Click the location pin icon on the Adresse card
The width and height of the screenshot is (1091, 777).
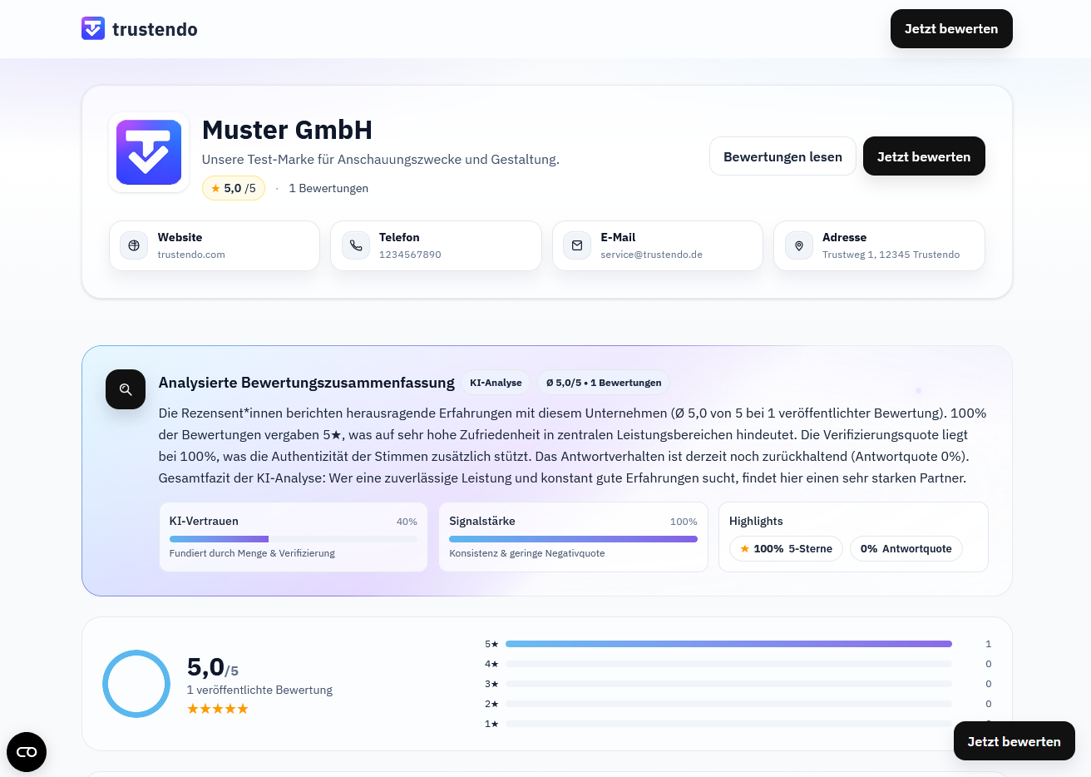(798, 245)
